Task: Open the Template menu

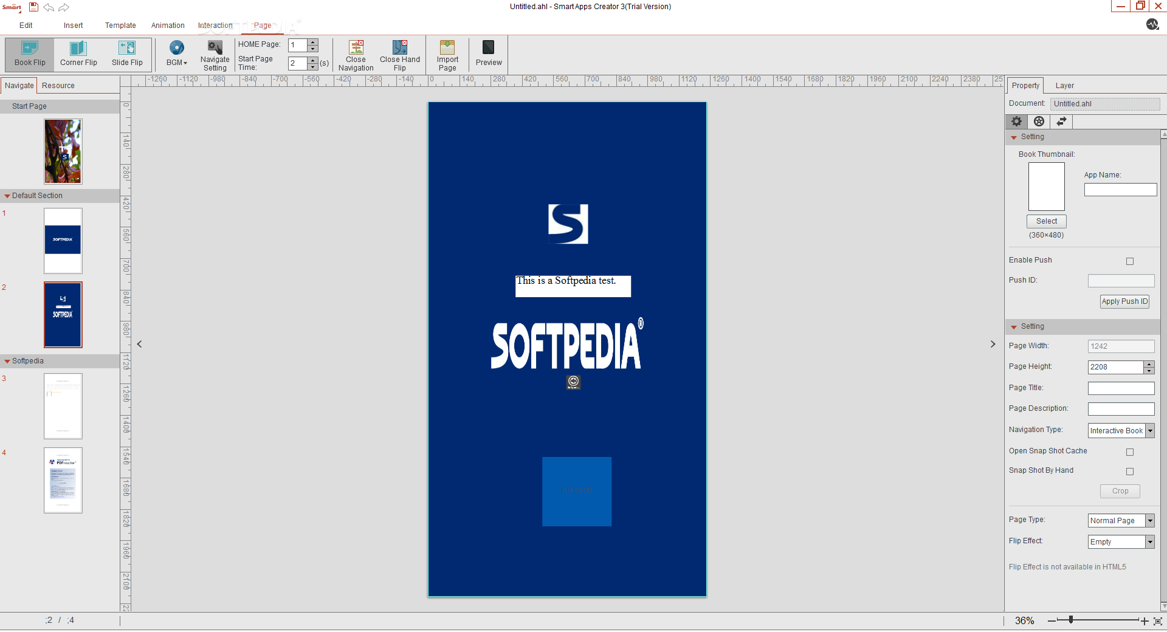Action: tap(120, 26)
